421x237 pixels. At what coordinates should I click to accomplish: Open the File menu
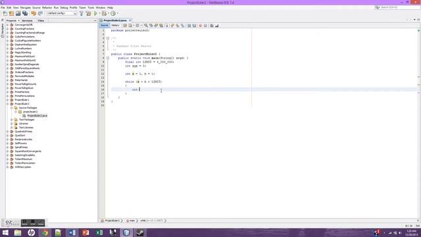click(3, 7)
